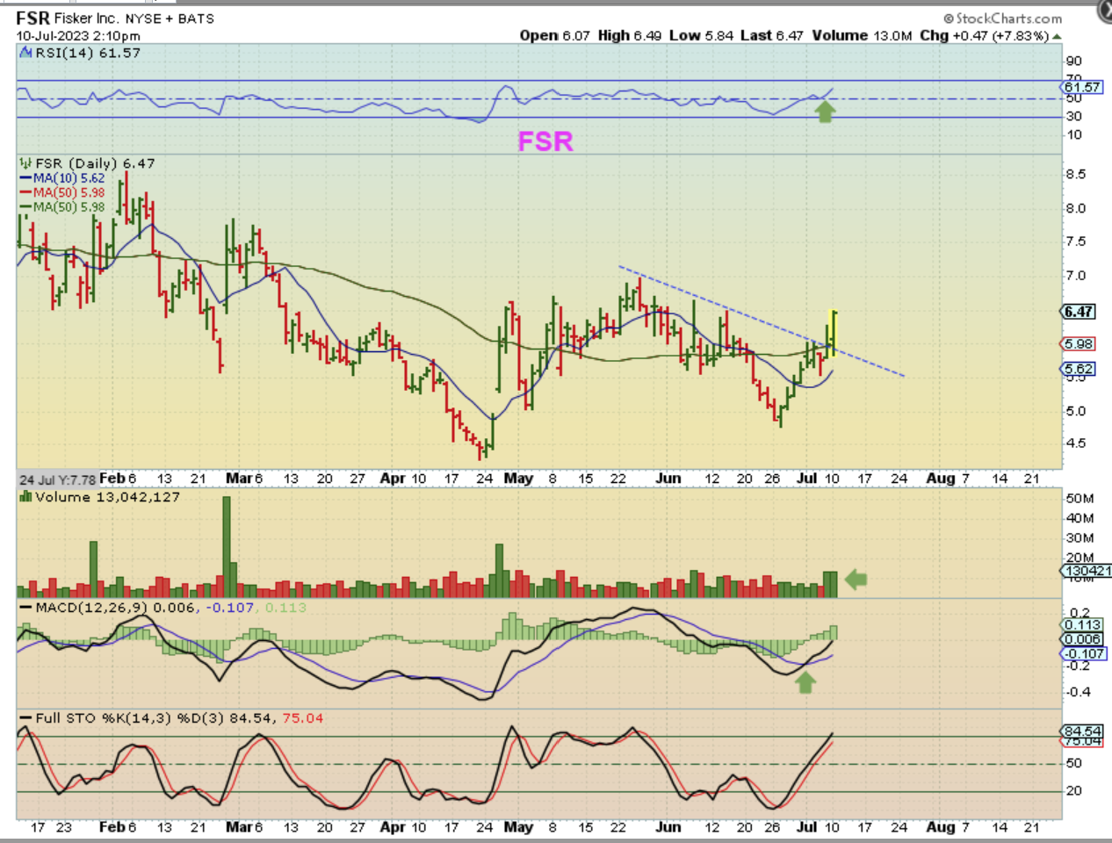Click the '24 Jul Y:7.78' cursor readout
This screenshot has width=1112, height=843.
[x=57, y=479]
